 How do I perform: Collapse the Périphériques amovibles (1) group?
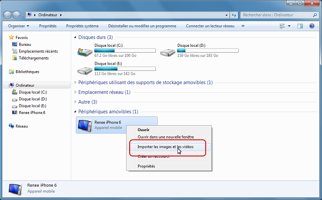(75, 111)
